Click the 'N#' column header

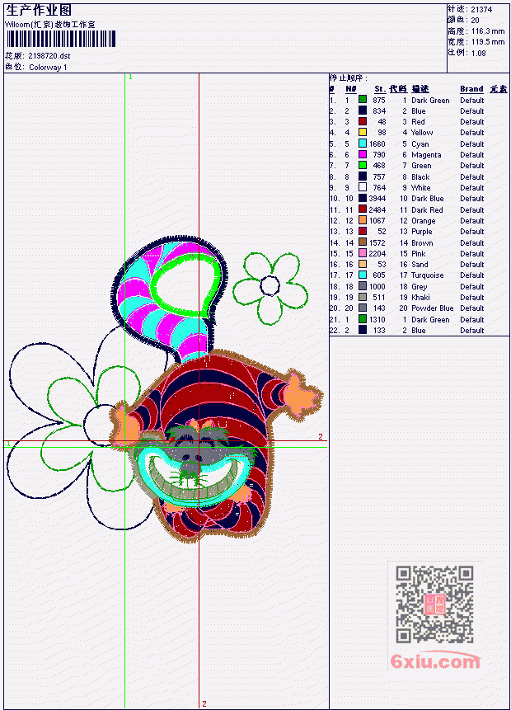coord(351,89)
